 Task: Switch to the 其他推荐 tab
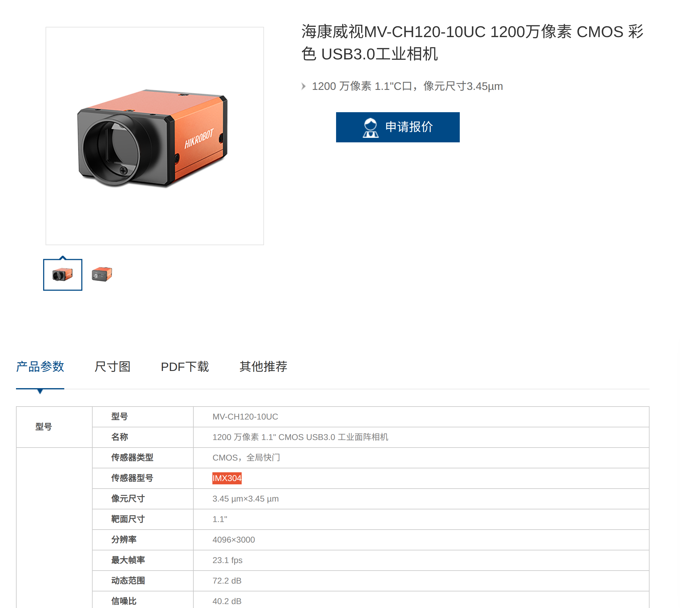point(263,366)
